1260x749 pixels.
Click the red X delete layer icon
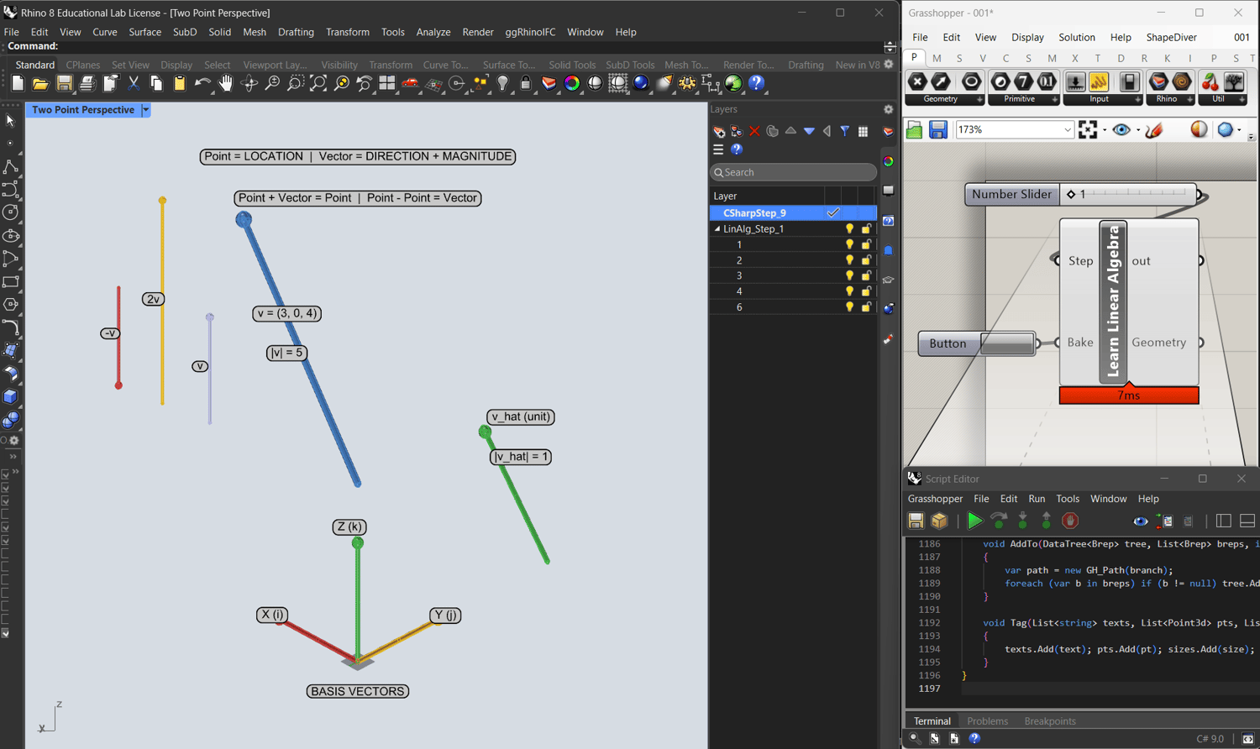point(754,132)
